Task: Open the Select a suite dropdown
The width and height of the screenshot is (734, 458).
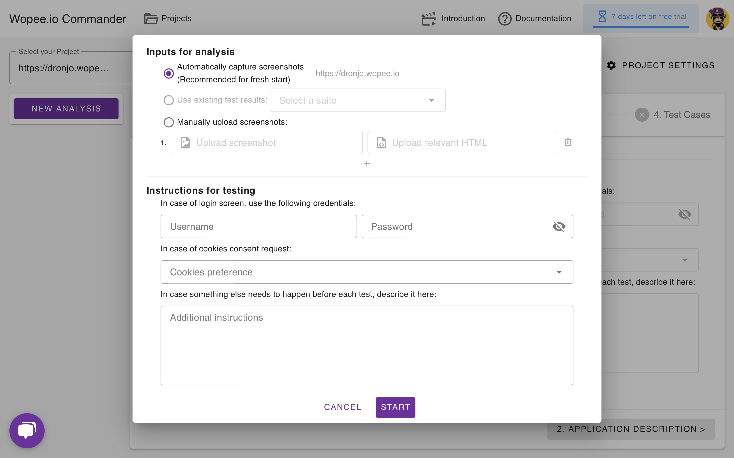Action: click(358, 100)
